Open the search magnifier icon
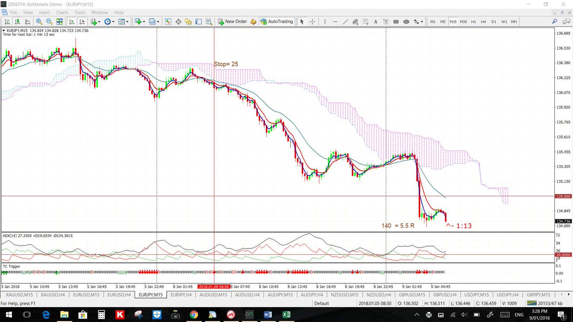 pos(554,21)
